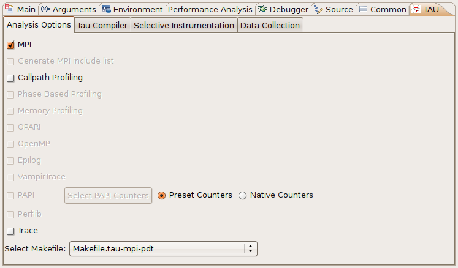Click the Makefile combo box arrows
The height and width of the screenshot is (268, 458).
tap(250, 249)
